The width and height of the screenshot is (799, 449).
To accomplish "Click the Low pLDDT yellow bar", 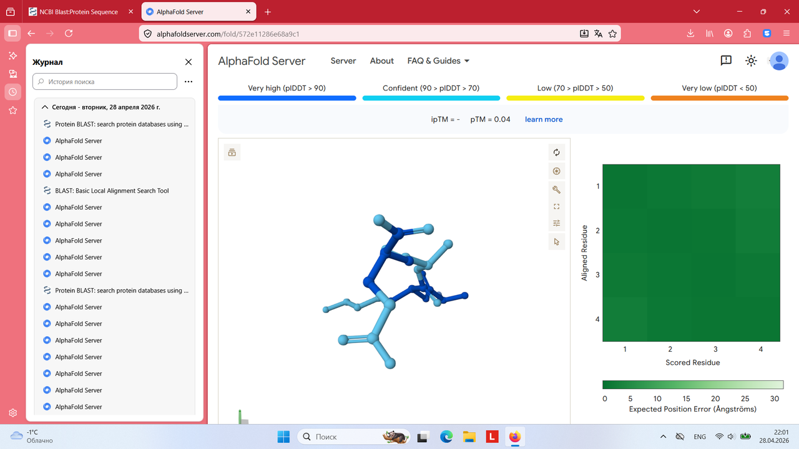I will [x=576, y=98].
